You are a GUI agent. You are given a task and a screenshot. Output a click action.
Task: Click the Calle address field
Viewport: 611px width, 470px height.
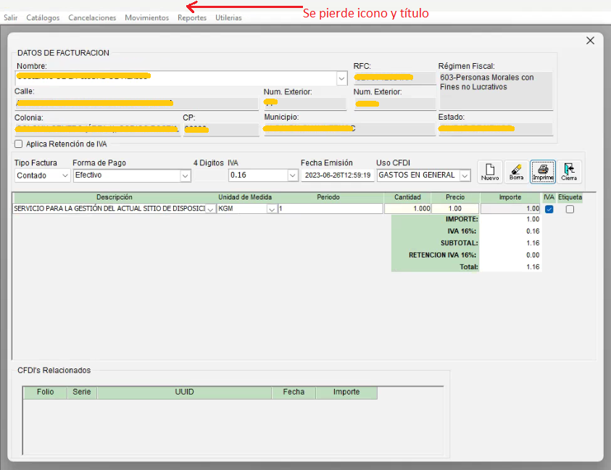(x=136, y=104)
